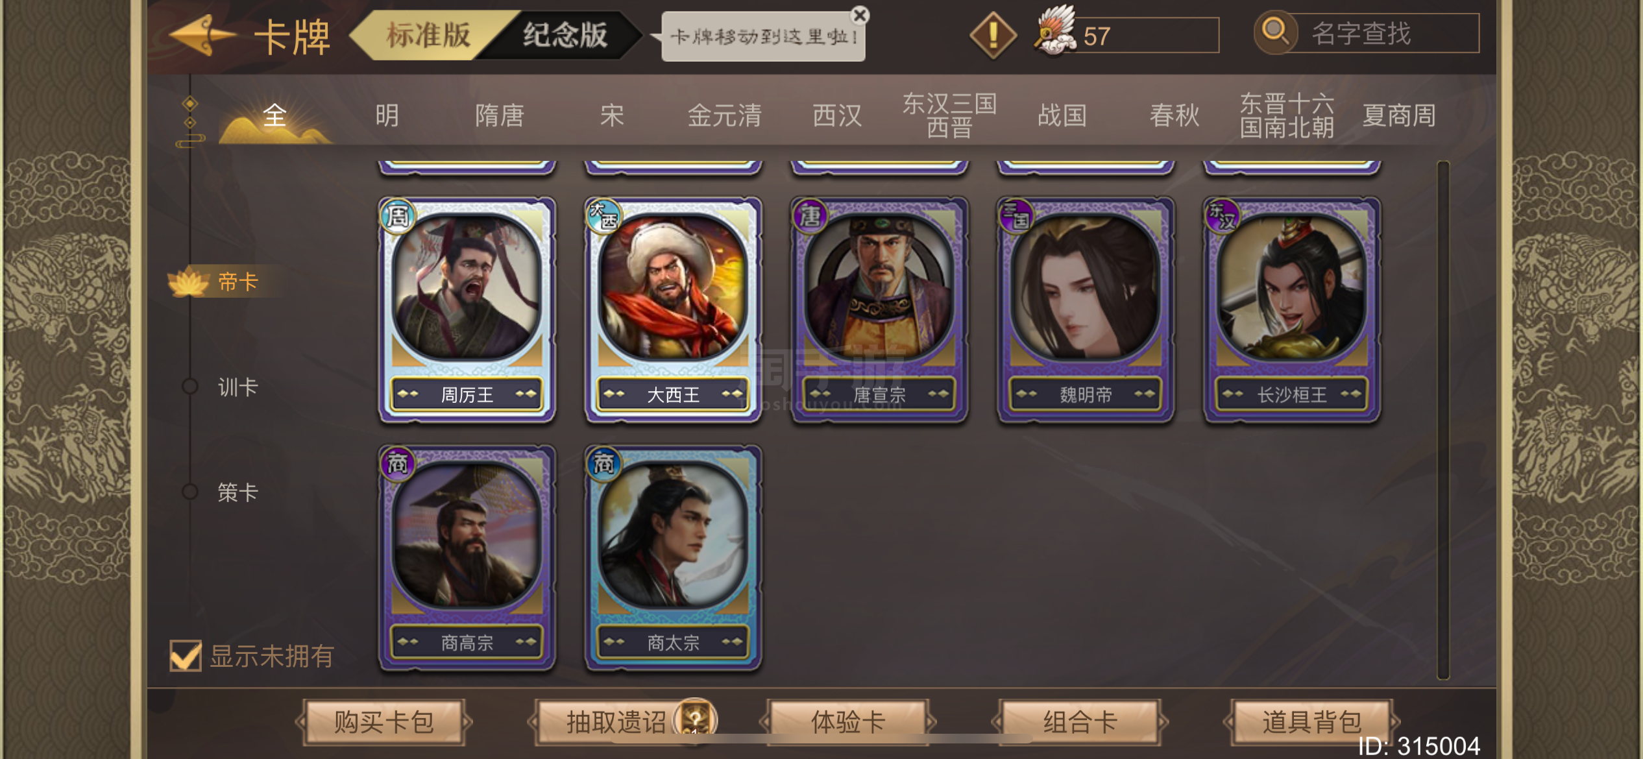The image size is (1643, 759).
Task: Click the 周 dynasty badge on 周厉王 card
Action: [397, 216]
